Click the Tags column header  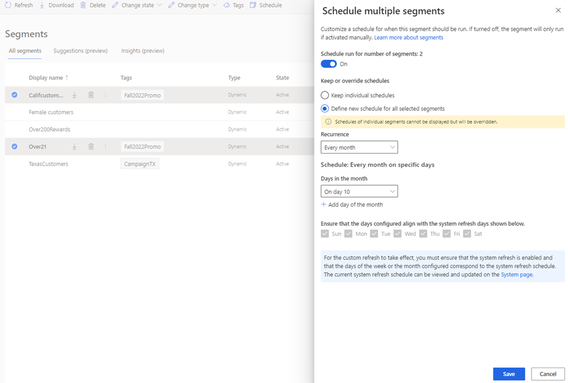[126, 78]
